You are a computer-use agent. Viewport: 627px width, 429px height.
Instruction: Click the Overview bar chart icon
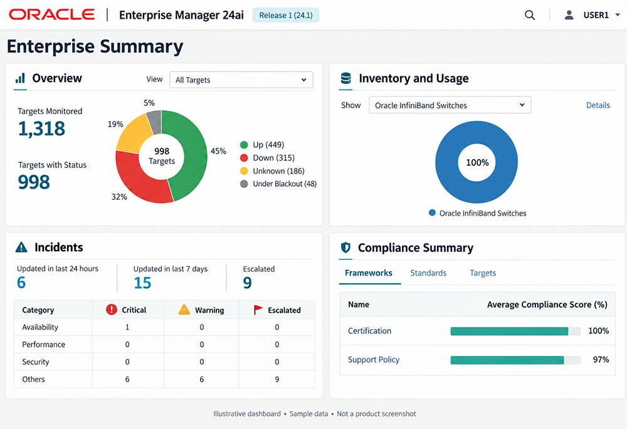click(x=20, y=78)
